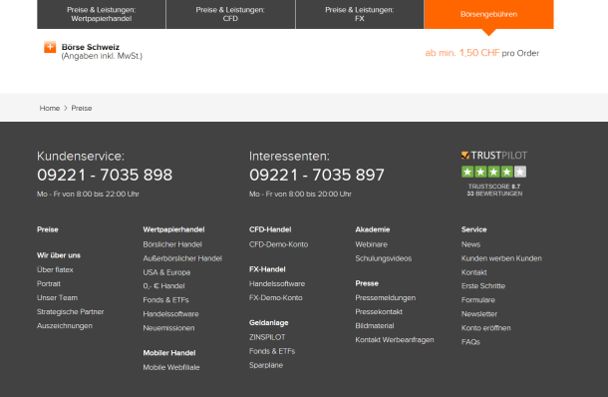The image size is (608, 397).
Task: Click Kundenservice number 09221 - 7035 898
Action: pos(105,175)
